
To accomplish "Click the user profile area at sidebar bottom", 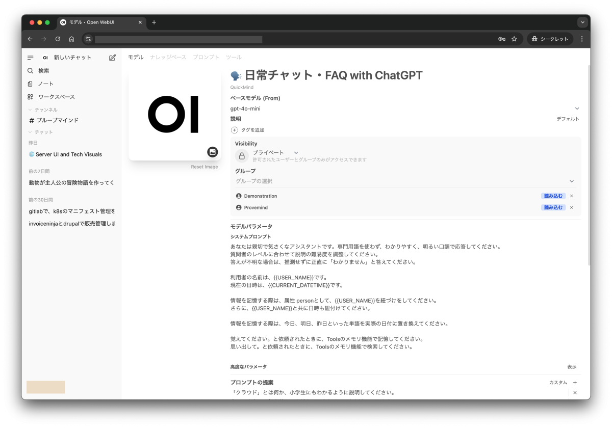I will 45,387.
